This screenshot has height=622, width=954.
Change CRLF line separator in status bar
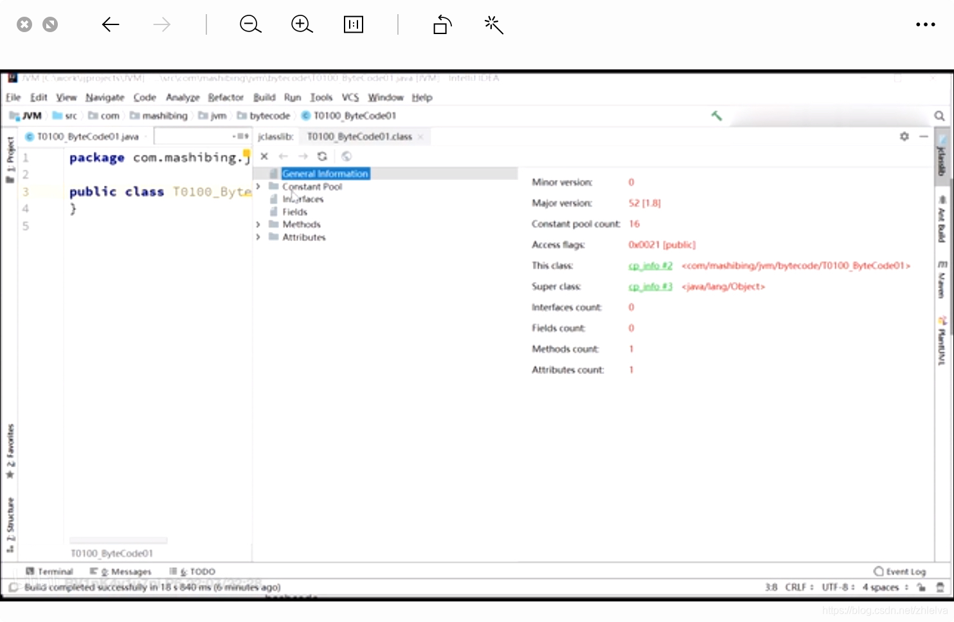(x=799, y=587)
